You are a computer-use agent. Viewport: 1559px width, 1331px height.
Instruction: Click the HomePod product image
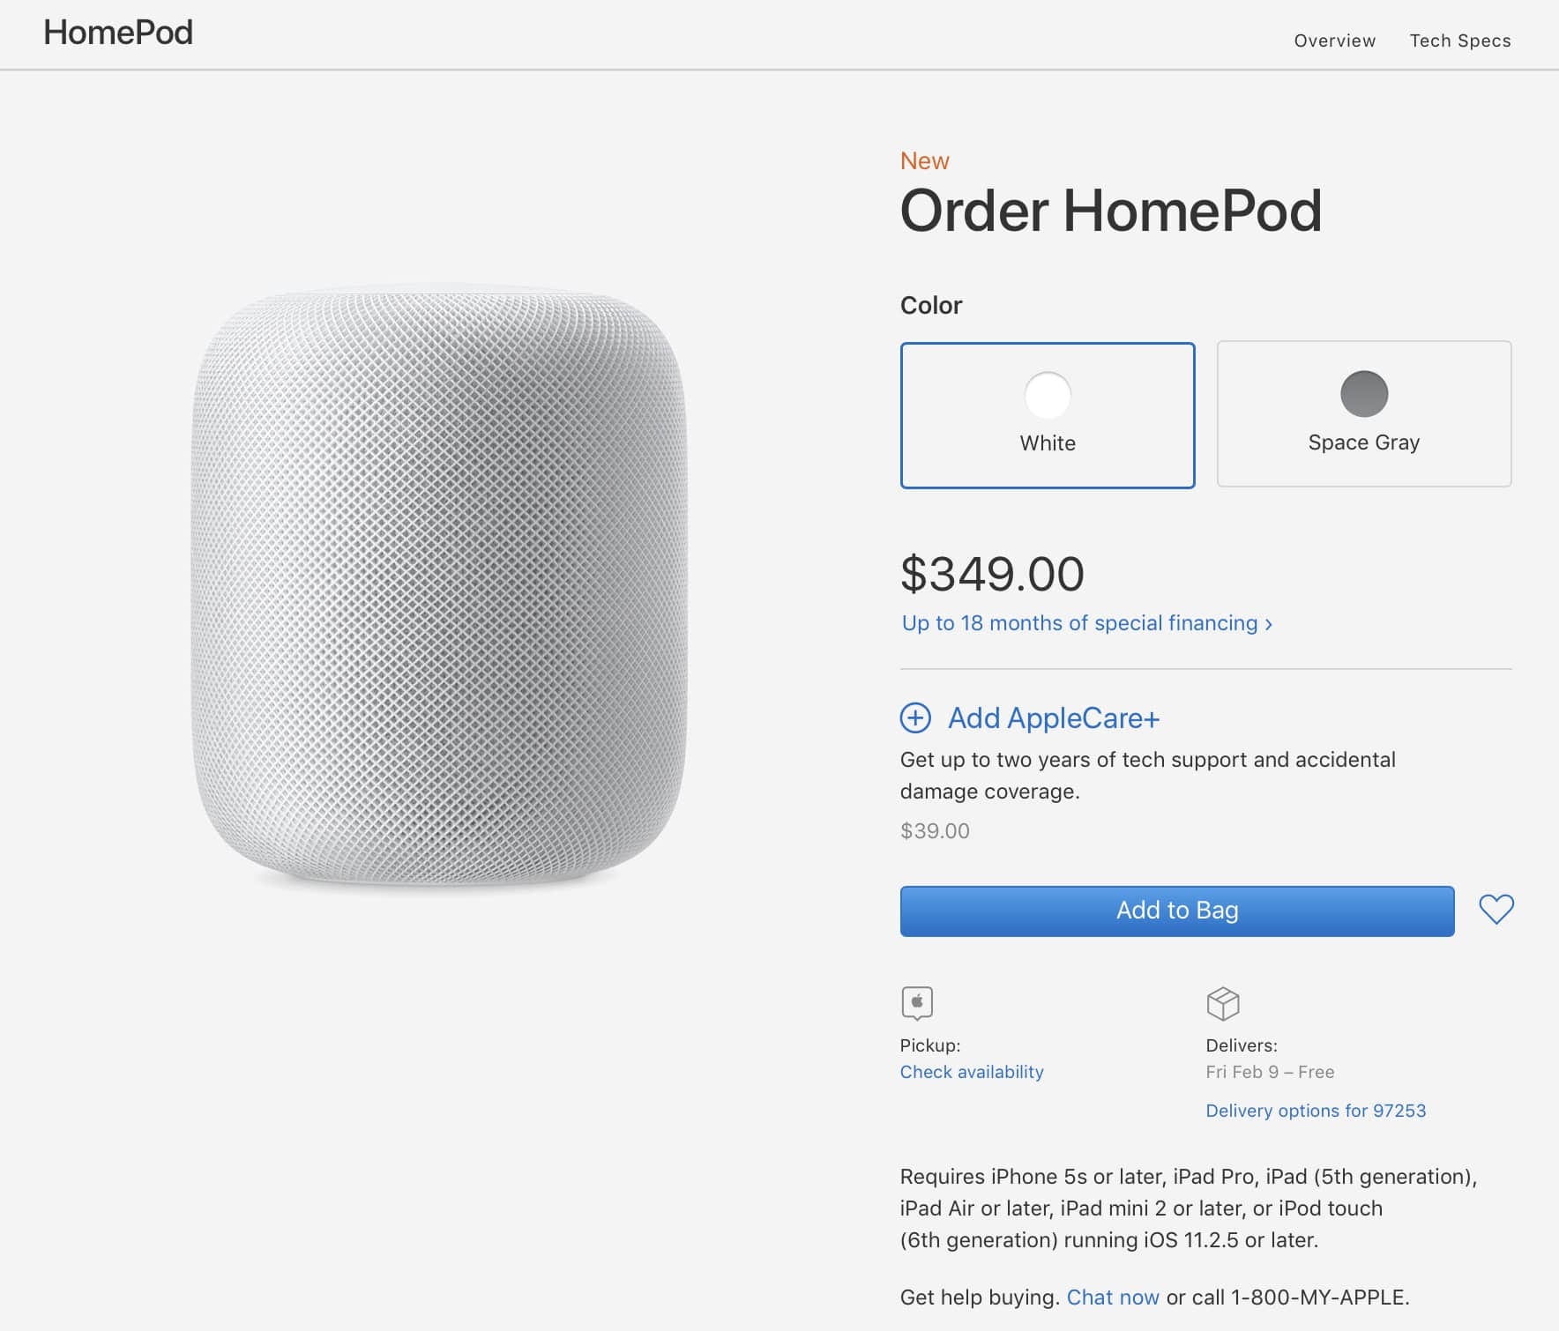pyautogui.click(x=439, y=586)
